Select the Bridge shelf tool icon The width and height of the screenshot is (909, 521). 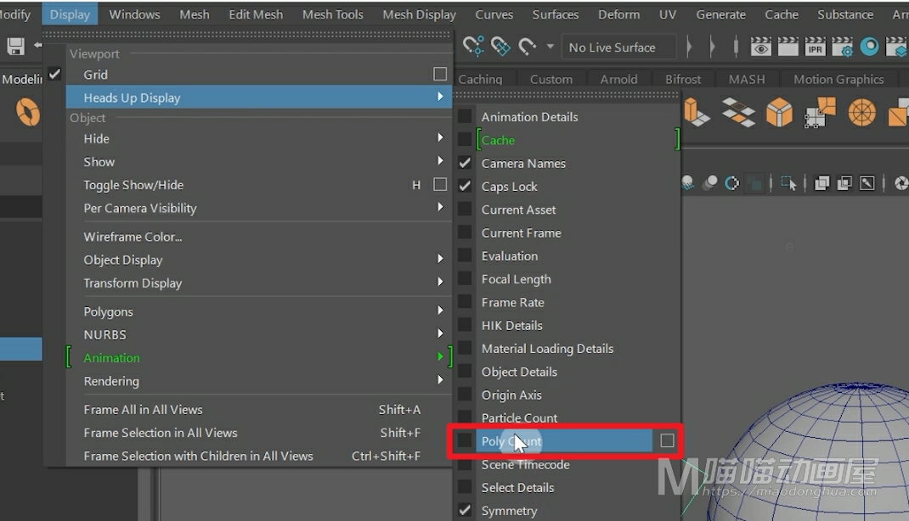(x=738, y=112)
